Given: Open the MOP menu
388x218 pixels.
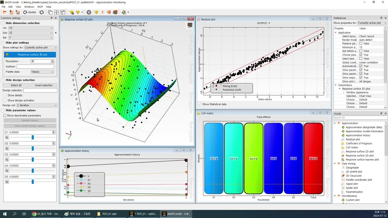Looking at the screenshot, I should point(40,7).
